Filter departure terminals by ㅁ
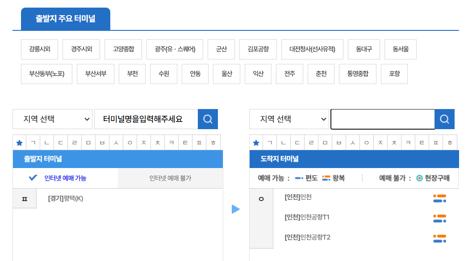The image size is (468, 261). (x=88, y=143)
